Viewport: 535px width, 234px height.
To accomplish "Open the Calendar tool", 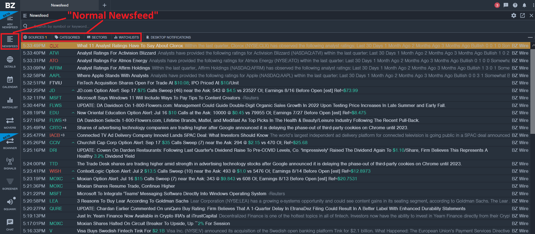I will pyautogui.click(x=10, y=82).
